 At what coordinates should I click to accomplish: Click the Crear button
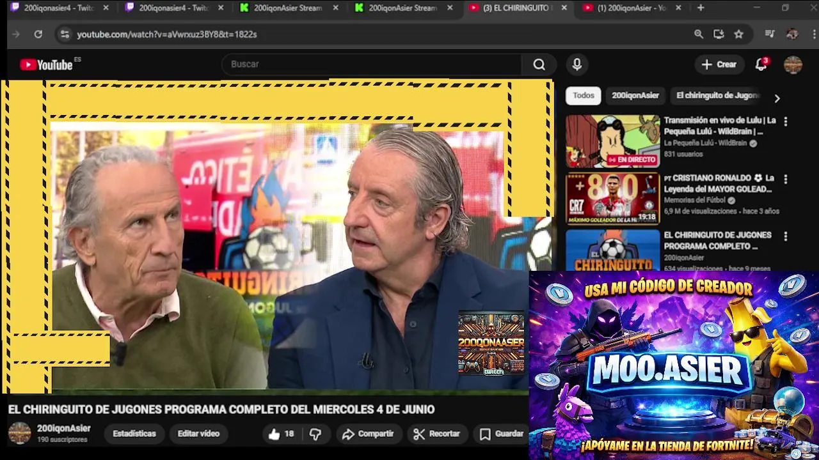coord(719,65)
